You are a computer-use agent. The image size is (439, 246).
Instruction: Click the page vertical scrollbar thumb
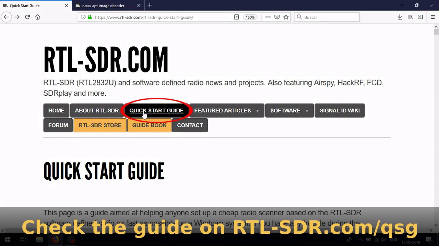[x=436, y=32]
